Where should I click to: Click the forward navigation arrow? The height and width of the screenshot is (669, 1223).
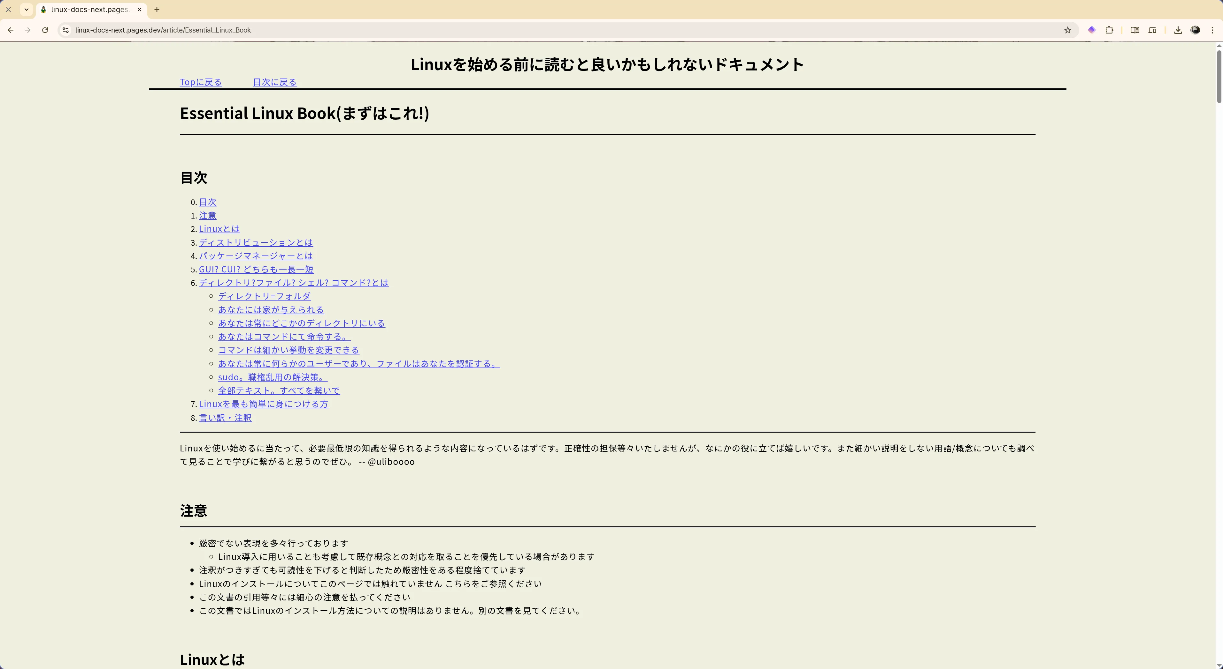(27, 29)
